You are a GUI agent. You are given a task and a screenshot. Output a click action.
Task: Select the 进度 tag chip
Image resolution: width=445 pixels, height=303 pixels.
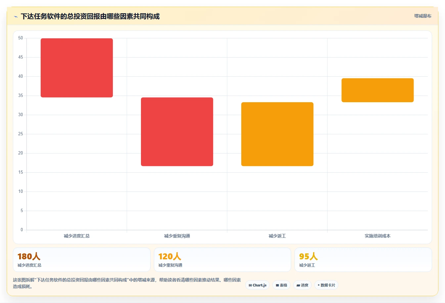coord(302,285)
